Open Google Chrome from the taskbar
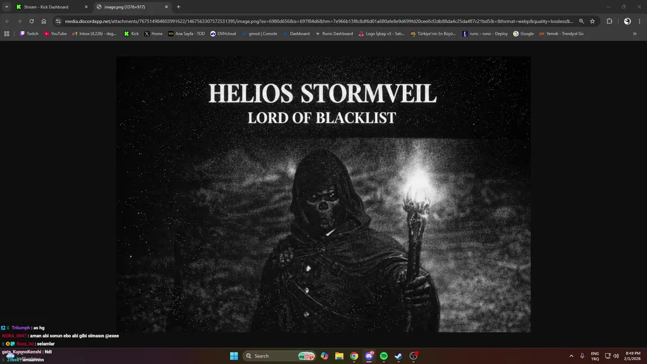Screen dimensions: 647x364 tap(354, 356)
